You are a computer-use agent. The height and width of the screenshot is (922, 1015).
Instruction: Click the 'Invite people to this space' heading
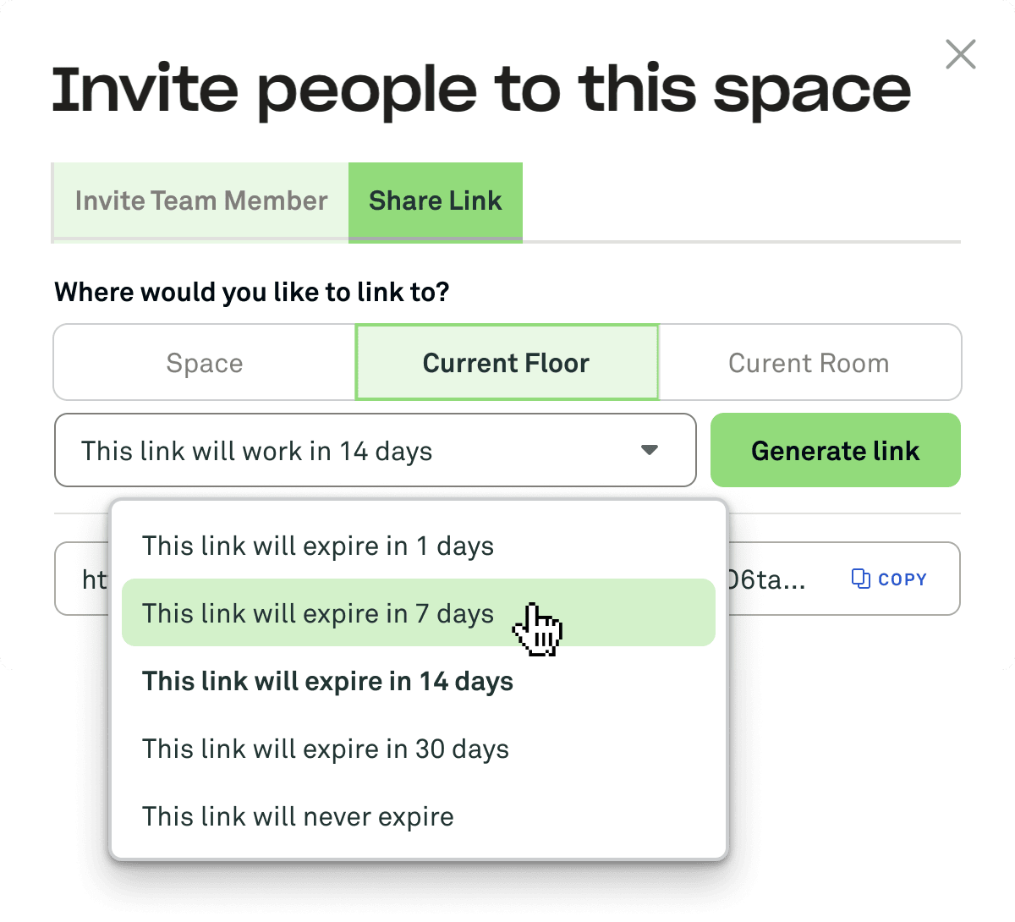point(482,91)
